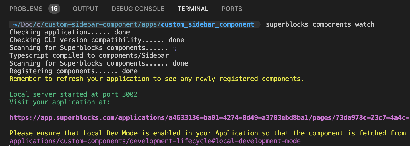The width and height of the screenshot is (410, 146).
Task: Open the PROBLEMS tab
Action: tap(26, 9)
